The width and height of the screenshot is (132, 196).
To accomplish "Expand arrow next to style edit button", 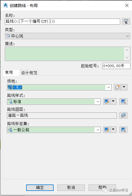I will 113,101.
